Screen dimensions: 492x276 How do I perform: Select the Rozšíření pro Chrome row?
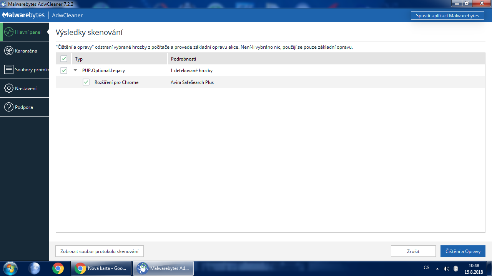271,82
